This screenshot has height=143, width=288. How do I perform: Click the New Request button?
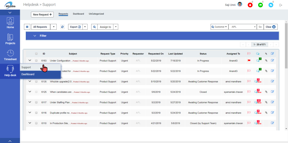[x=42, y=14]
